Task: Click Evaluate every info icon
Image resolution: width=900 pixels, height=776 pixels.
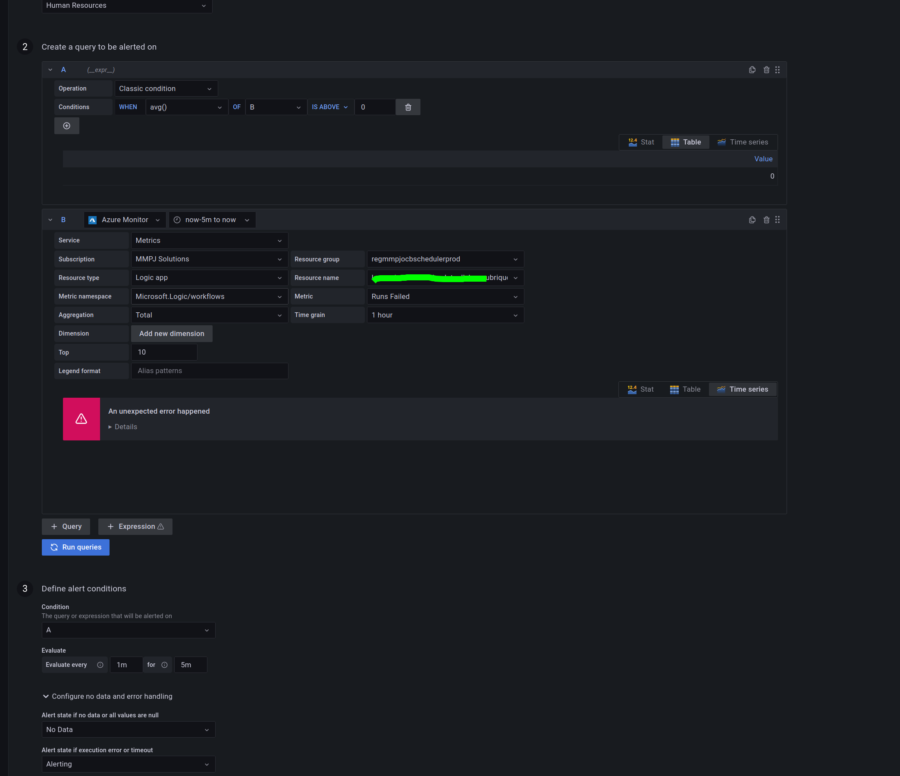Action: (x=100, y=665)
